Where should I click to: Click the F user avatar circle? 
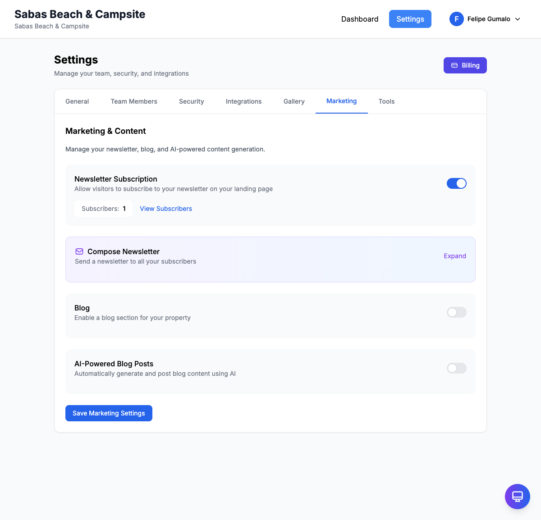point(456,19)
